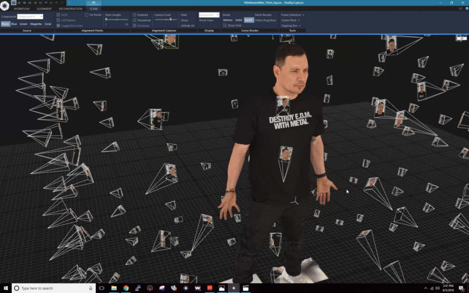Select the SCENE ribbon tab
469x293 pixels.
pos(93,9)
